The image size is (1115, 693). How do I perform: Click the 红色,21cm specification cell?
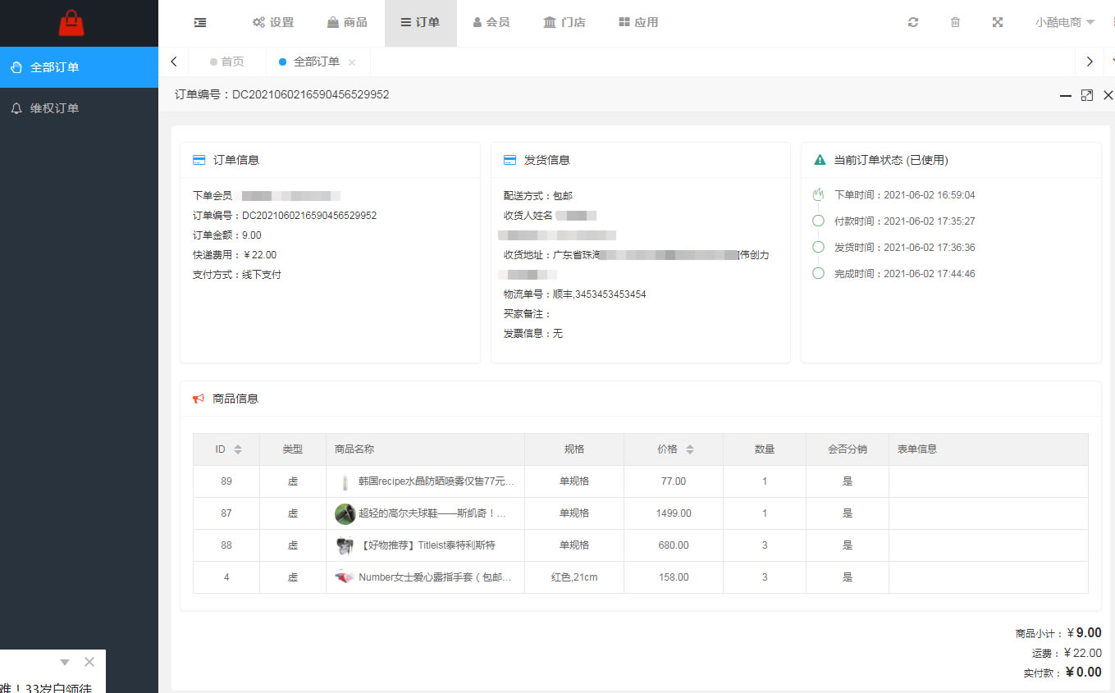click(574, 577)
